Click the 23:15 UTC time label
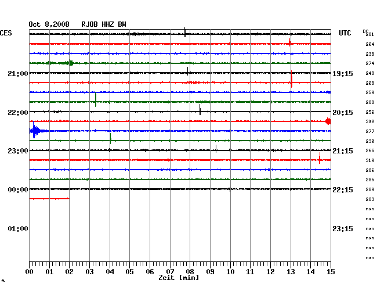The image size is (377, 287). pos(343,228)
